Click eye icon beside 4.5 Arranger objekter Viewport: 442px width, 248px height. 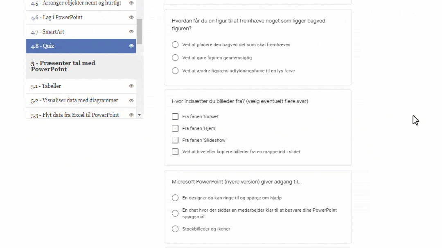click(x=131, y=3)
